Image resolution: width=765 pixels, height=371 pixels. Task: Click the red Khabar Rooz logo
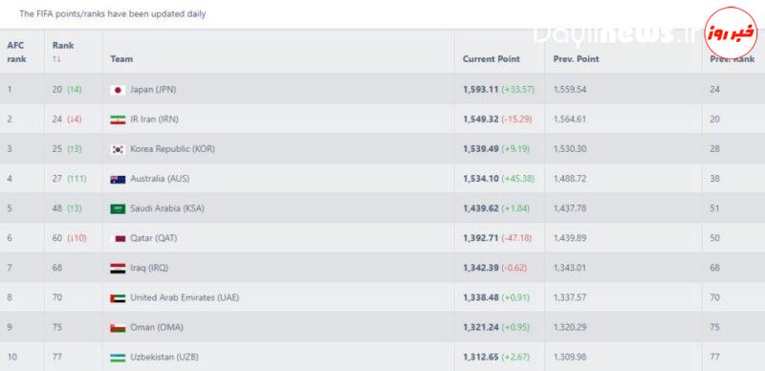click(x=731, y=33)
